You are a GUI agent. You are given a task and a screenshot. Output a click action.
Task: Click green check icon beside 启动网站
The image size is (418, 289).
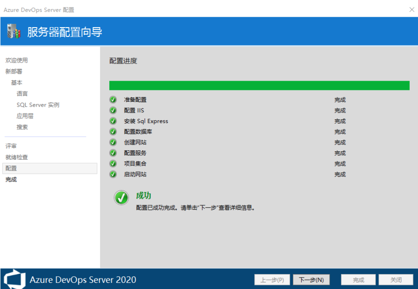tap(113, 174)
